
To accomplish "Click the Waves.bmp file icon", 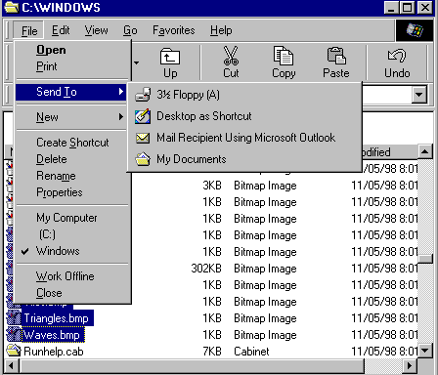I will click(x=14, y=335).
